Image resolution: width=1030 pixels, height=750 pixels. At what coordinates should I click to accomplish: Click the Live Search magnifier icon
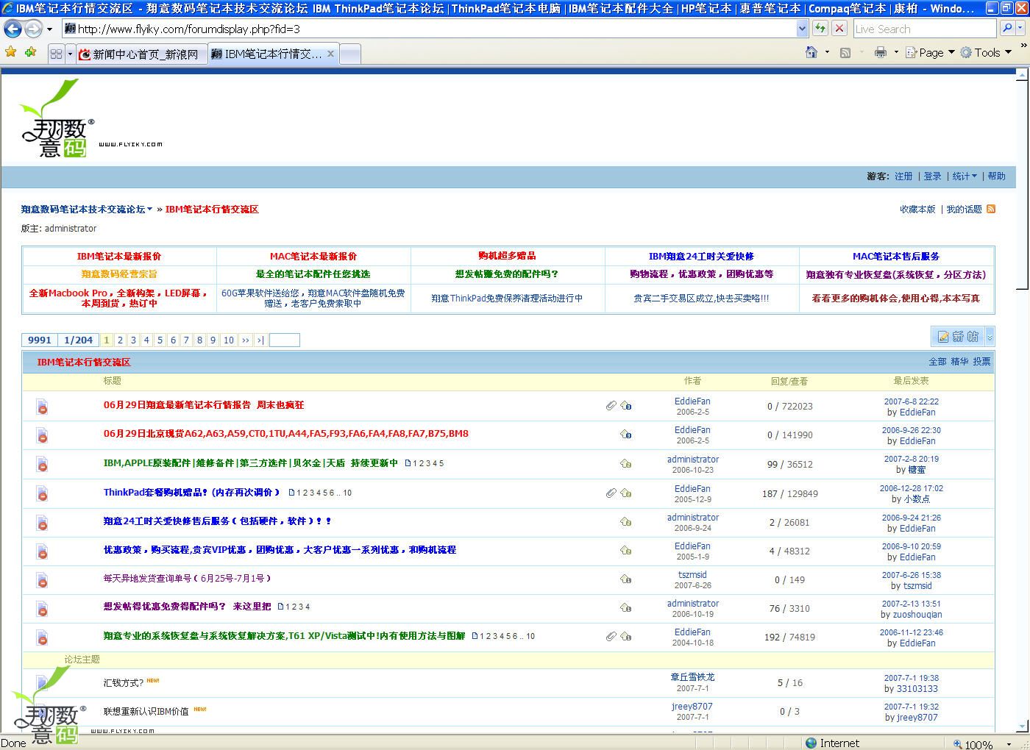pyautogui.click(x=1007, y=29)
